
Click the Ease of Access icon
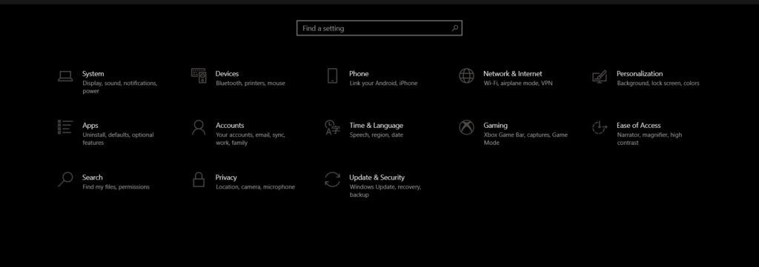600,127
